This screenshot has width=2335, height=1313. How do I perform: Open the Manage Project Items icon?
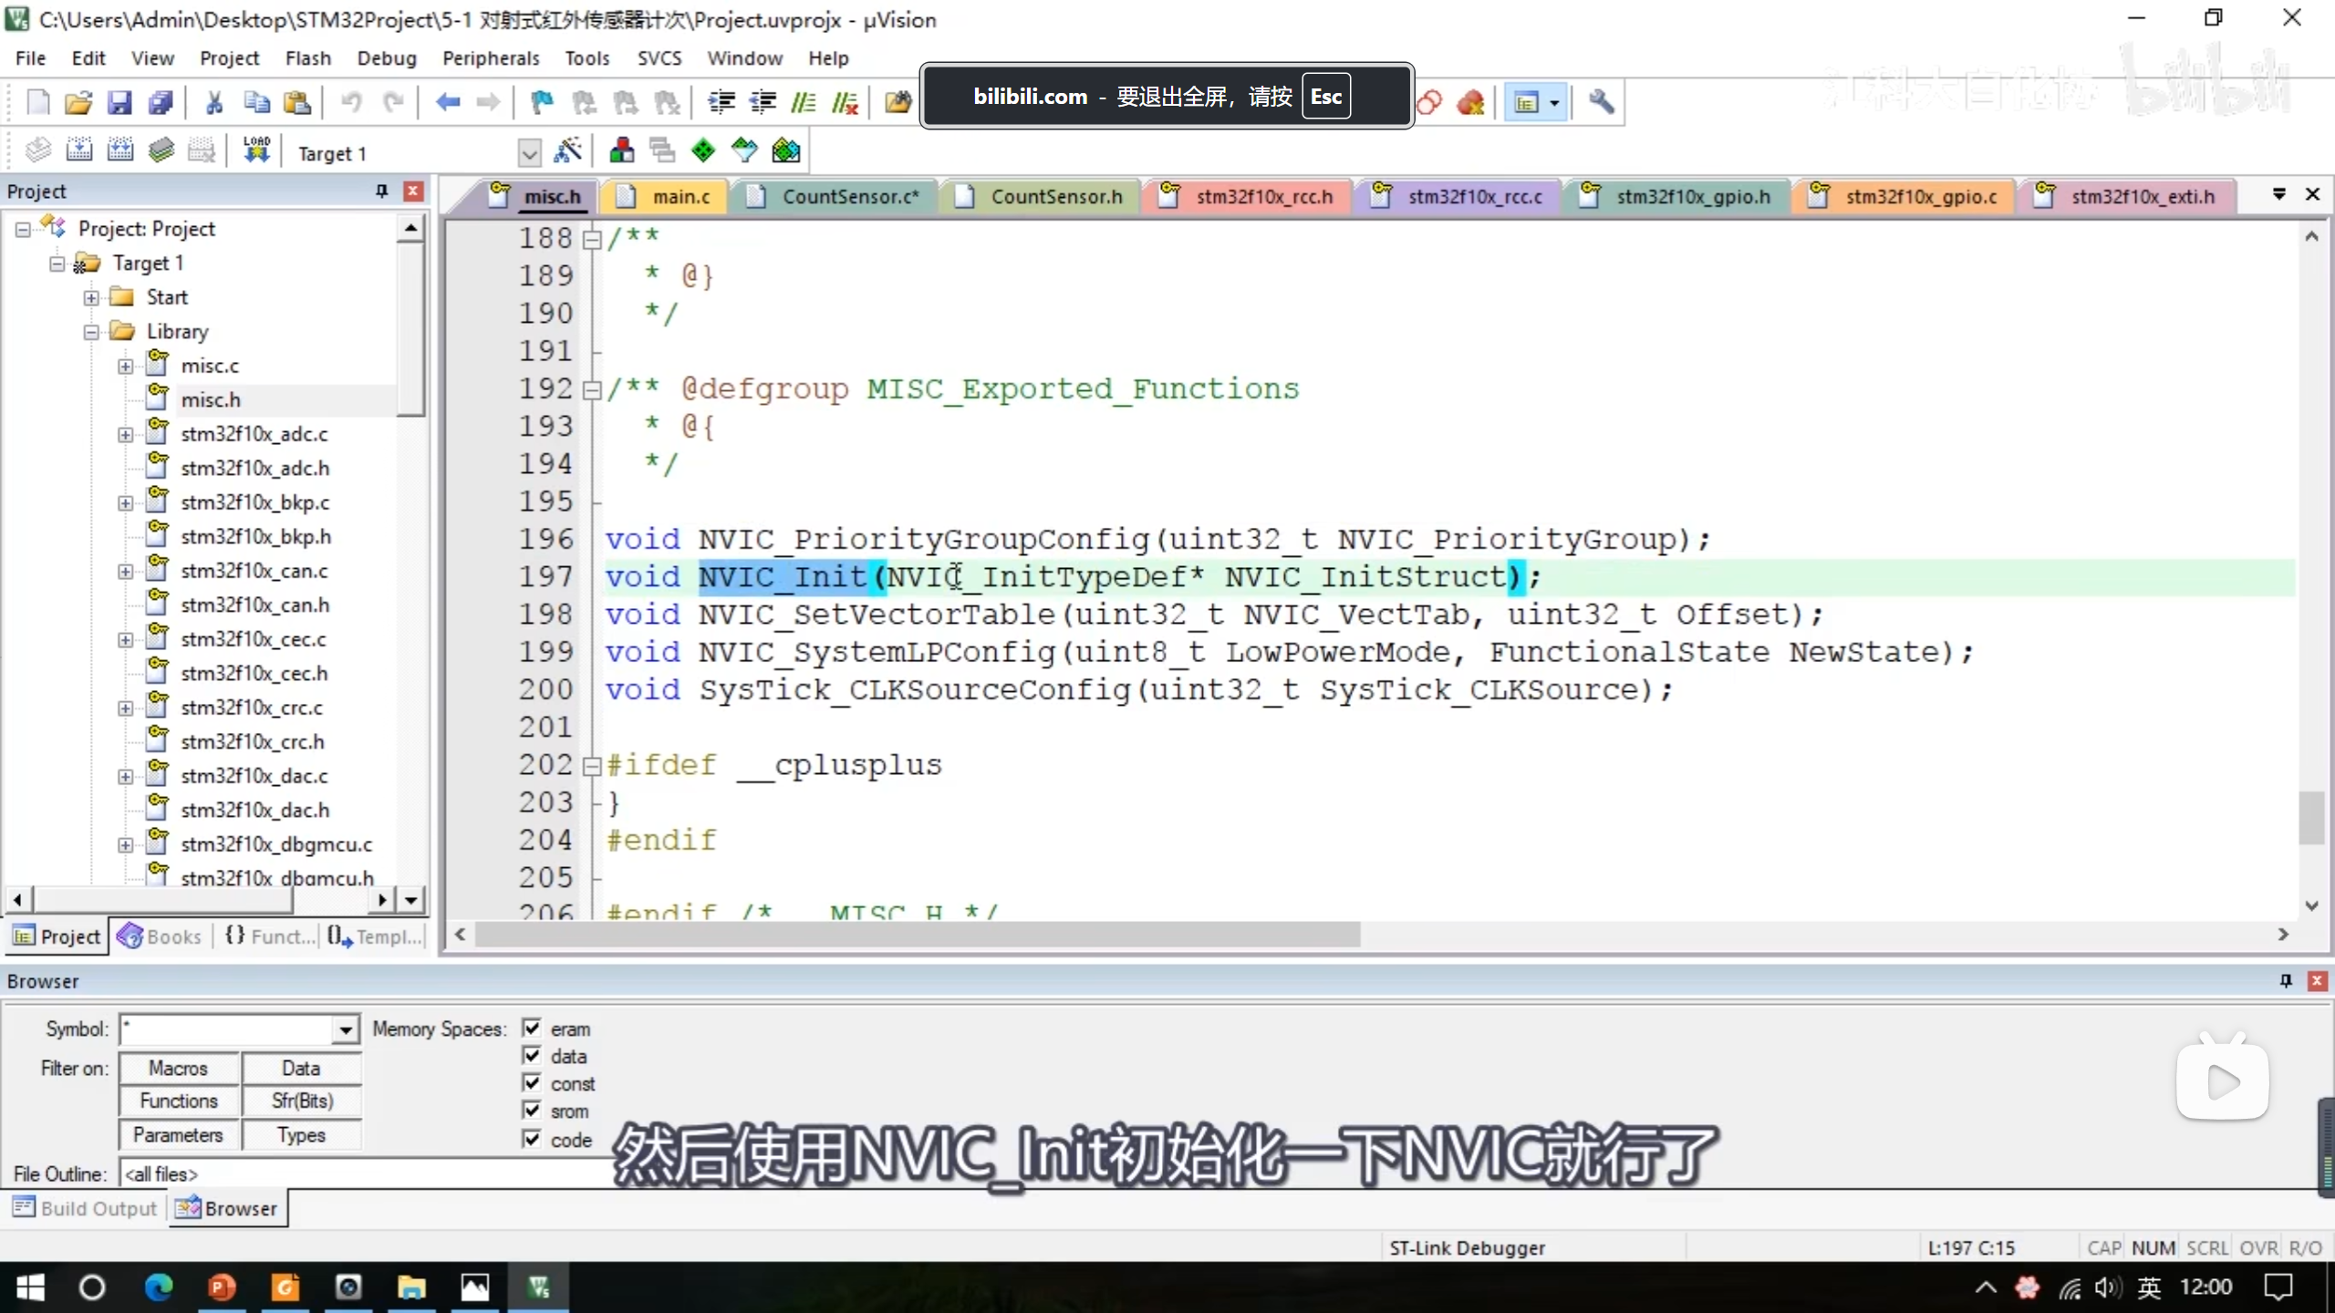click(622, 150)
